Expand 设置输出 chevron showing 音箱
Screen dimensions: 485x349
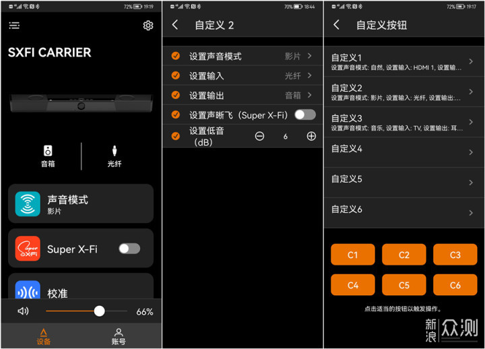click(x=310, y=95)
